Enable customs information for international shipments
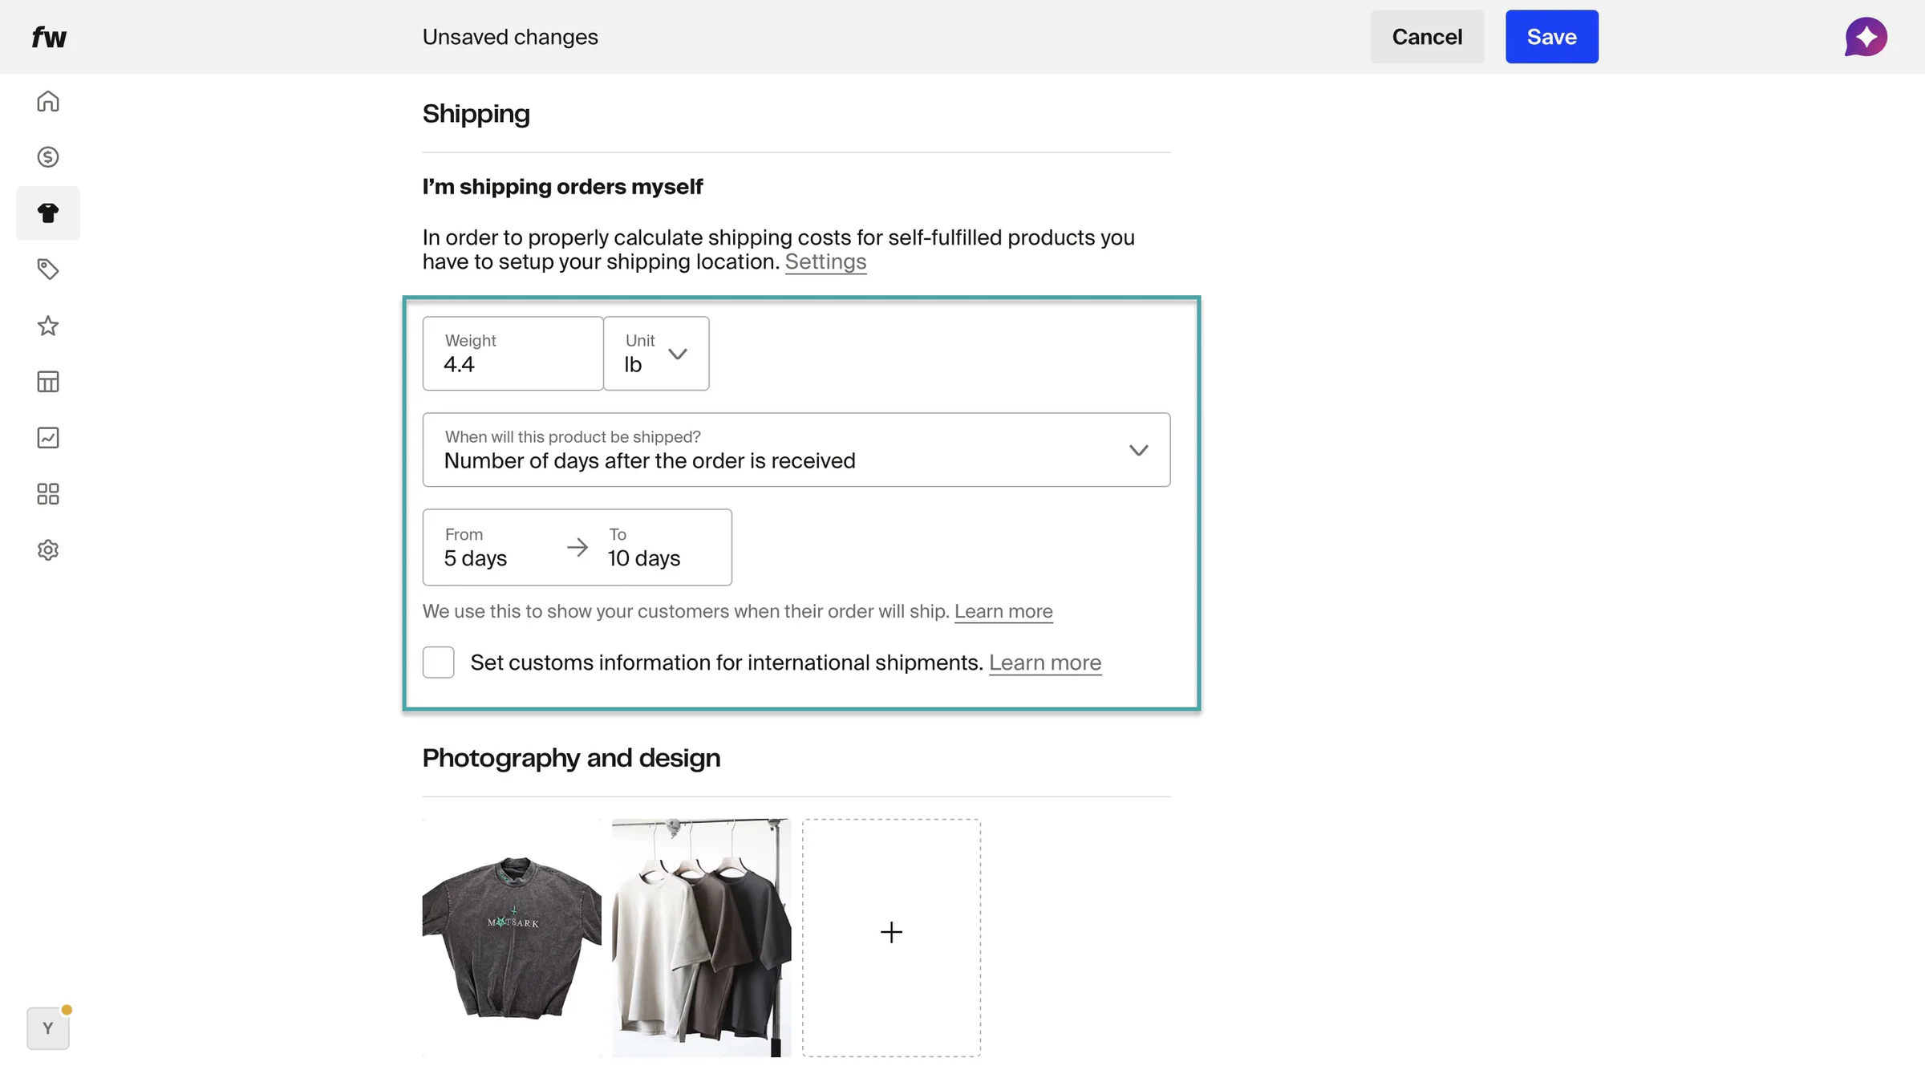The image size is (1925, 1082). coord(439,663)
